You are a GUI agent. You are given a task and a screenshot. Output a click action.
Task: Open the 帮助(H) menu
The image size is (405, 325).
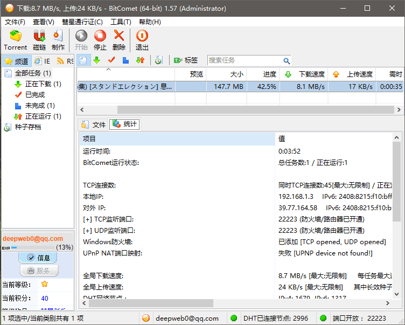150,22
